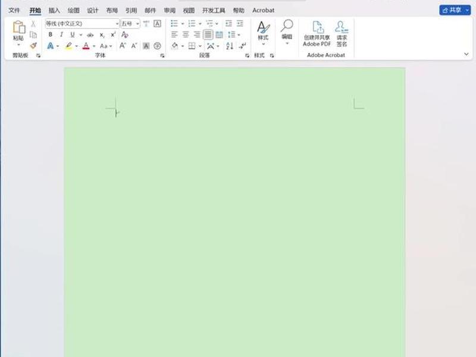Switch to the 设计 tab
Image resolution: width=476 pixels, height=357 pixels.
[93, 10]
